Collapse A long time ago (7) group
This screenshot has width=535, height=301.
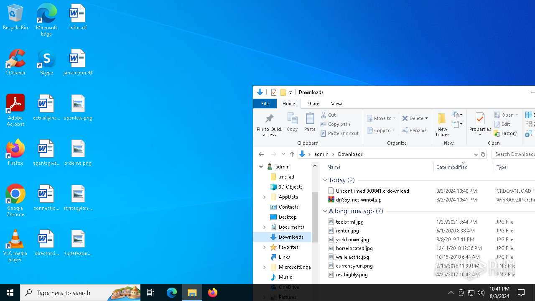(325, 211)
